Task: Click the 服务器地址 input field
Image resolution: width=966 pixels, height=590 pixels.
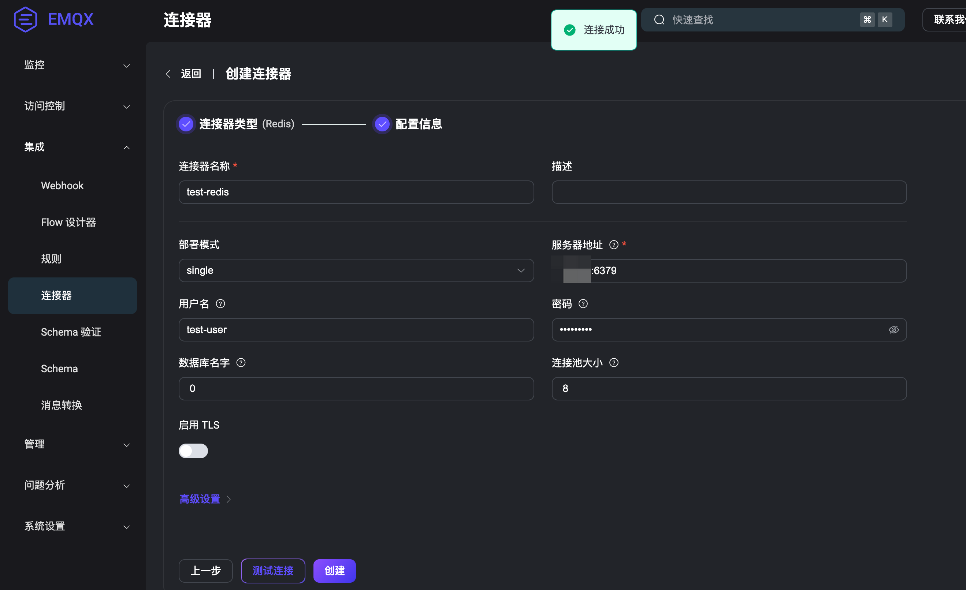Action: click(729, 271)
